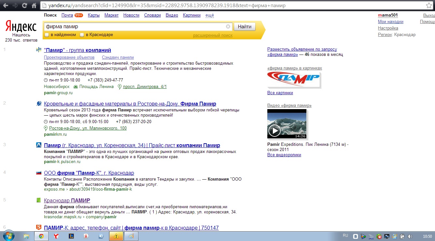This screenshot has width=435, height=241.
Task: Go back with the browser back arrow
Action: tap(6, 6)
